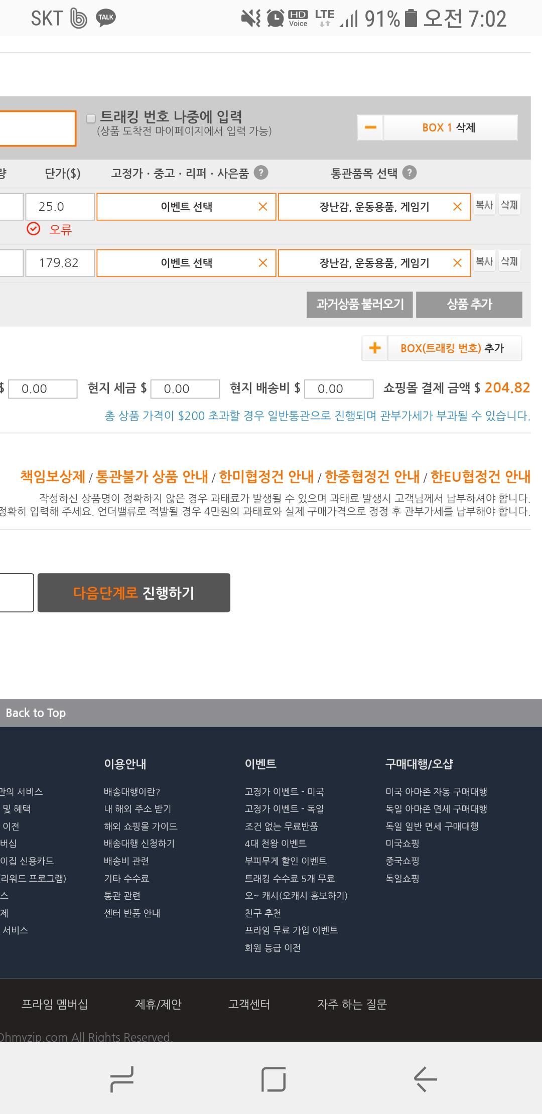Click the 상품 추가 button
542x1114 pixels.
click(469, 305)
